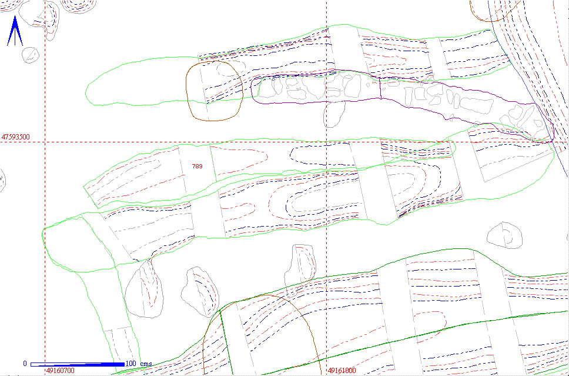The image size is (569, 376).
Task: Click the easting grid label 49160700
Action: (x=60, y=371)
